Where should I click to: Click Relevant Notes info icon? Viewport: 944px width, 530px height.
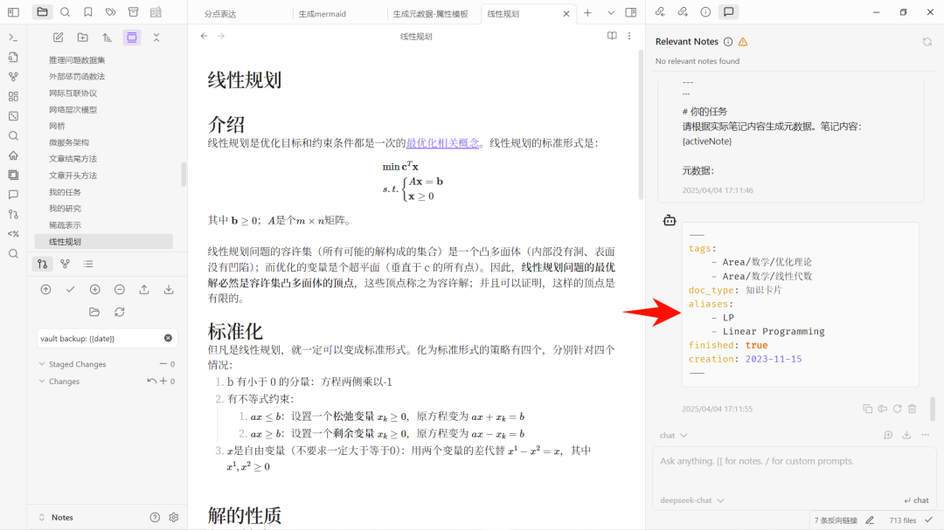pos(728,42)
